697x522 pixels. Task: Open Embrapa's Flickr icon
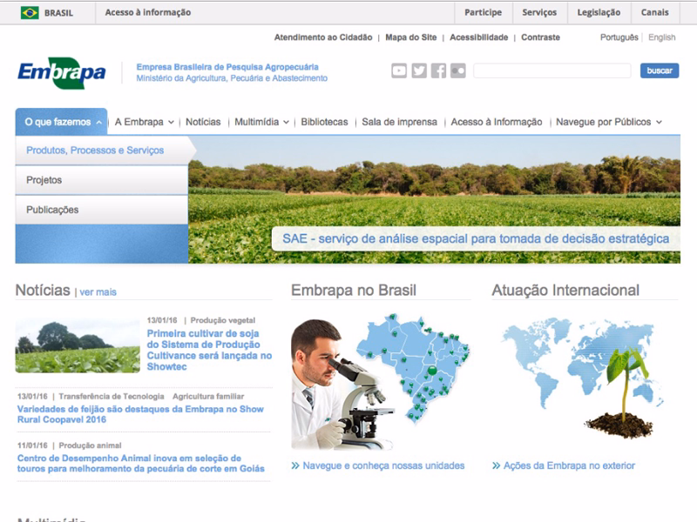tap(458, 70)
